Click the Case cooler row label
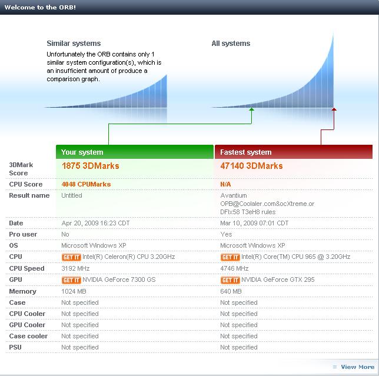The image size is (379, 376). pos(28,336)
